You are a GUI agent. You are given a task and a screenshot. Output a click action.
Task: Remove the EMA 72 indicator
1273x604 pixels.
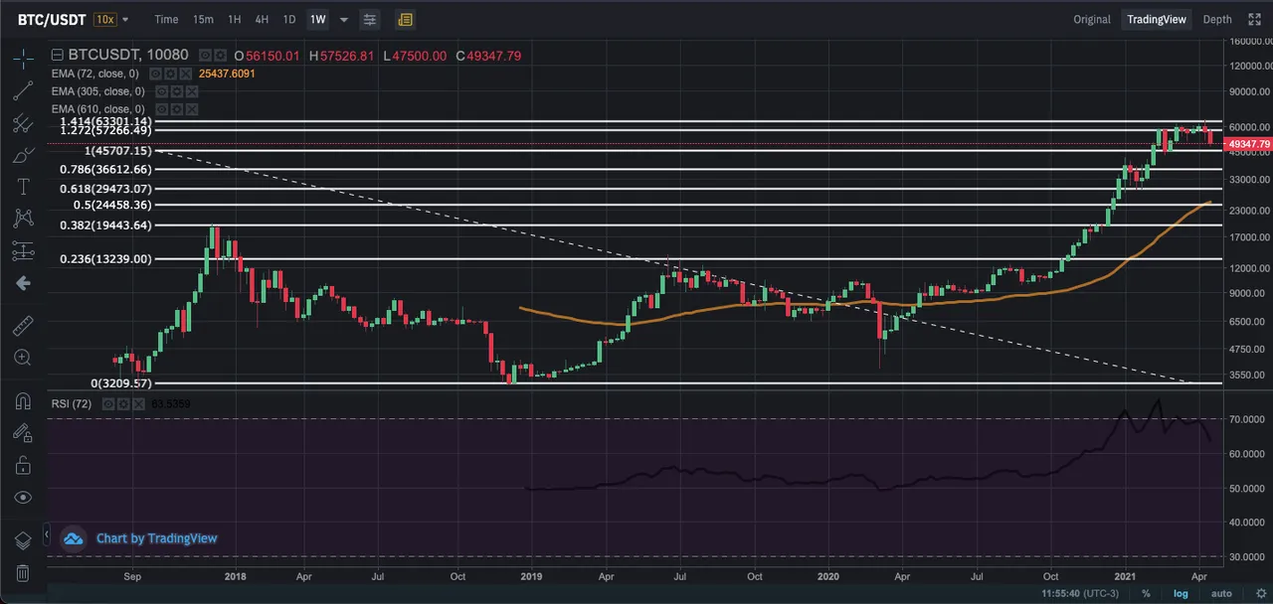pos(184,74)
